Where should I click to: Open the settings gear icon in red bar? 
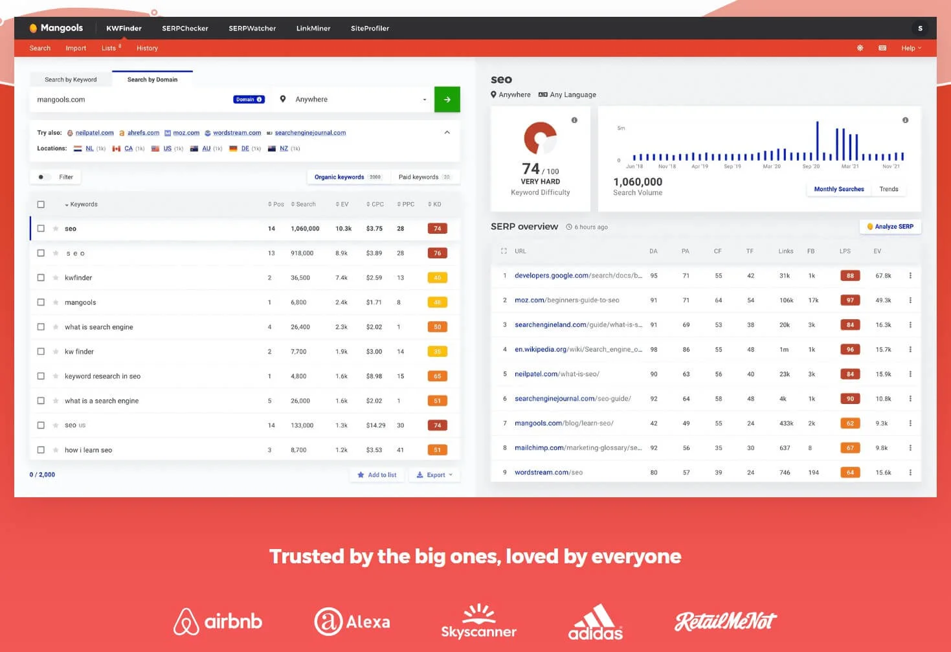(x=860, y=48)
